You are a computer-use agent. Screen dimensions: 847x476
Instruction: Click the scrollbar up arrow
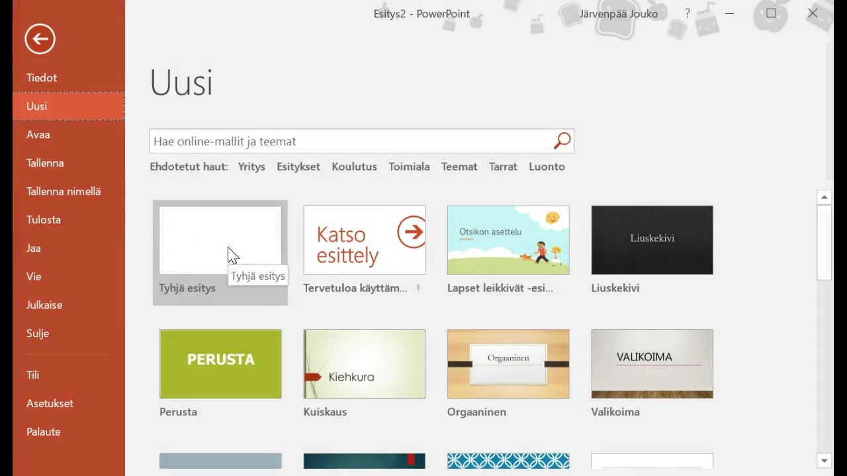tap(824, 197)
